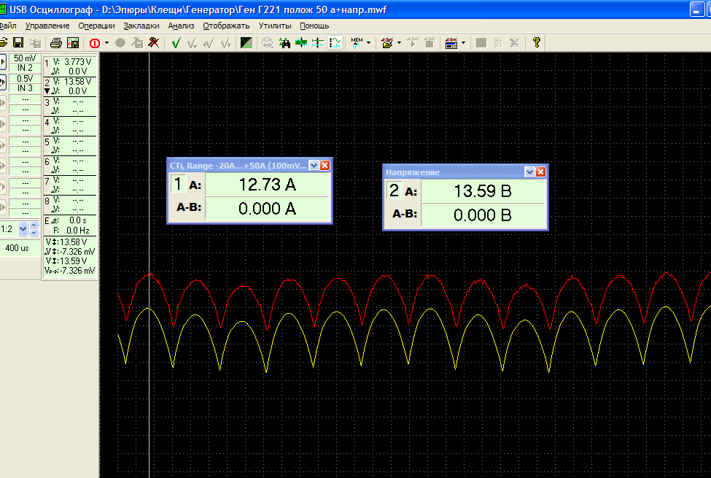Click the red power/stop recording icon
Viewport: 711px width, 478px height.
(x=95, y=43)
